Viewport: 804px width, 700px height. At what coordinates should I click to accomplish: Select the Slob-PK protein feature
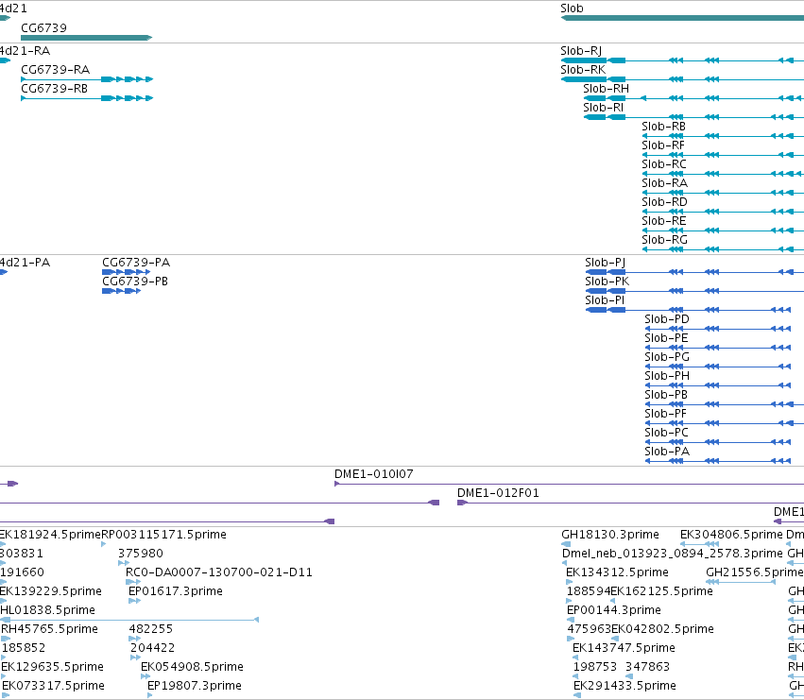(x=607, y=282)
